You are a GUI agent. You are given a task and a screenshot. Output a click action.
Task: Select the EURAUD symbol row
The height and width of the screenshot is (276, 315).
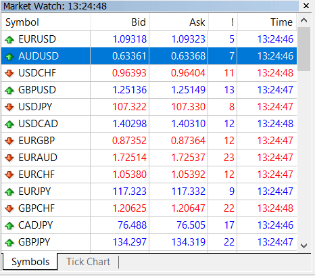coord(149,158)
